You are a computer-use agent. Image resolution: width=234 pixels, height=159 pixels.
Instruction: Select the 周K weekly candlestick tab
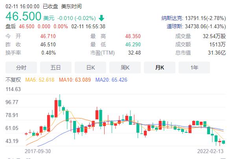click(125, 68)
